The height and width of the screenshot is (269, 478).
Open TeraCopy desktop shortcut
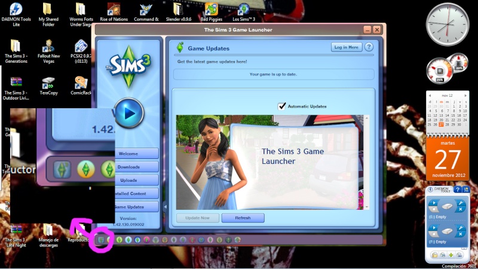48,86
